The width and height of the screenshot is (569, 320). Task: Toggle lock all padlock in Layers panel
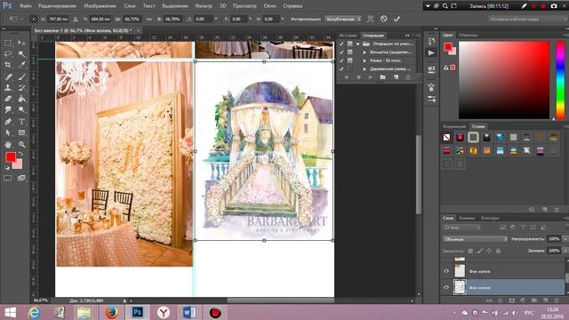point(498,251)
